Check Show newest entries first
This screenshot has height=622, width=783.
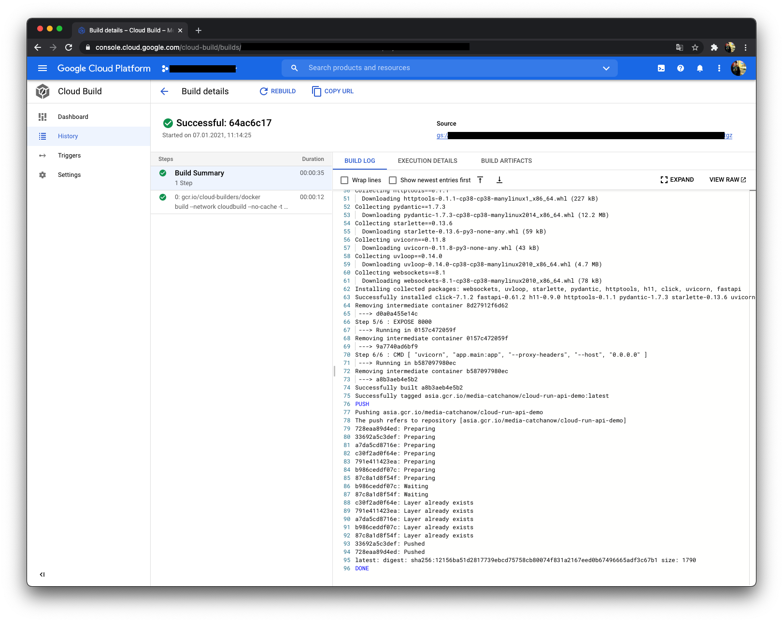pos(393,180)
